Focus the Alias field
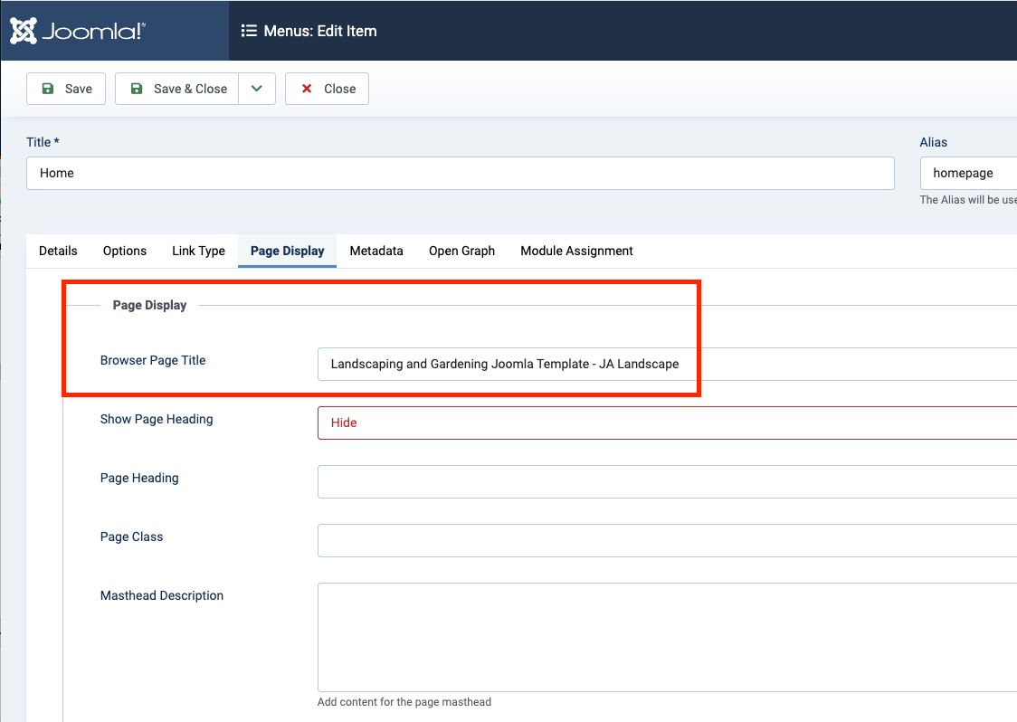The image size is (1017, 722). (x=967, y=173)
